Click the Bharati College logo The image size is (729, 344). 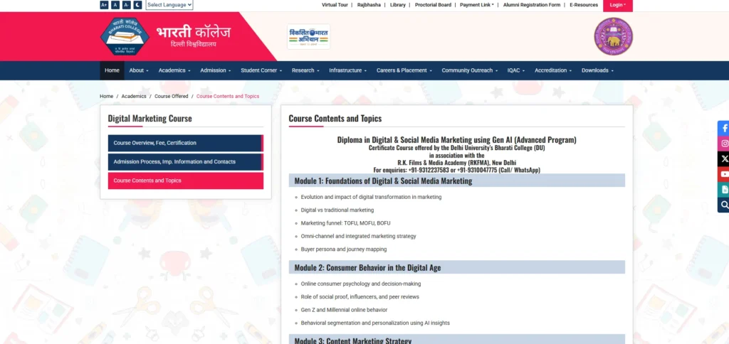[125, 36]
